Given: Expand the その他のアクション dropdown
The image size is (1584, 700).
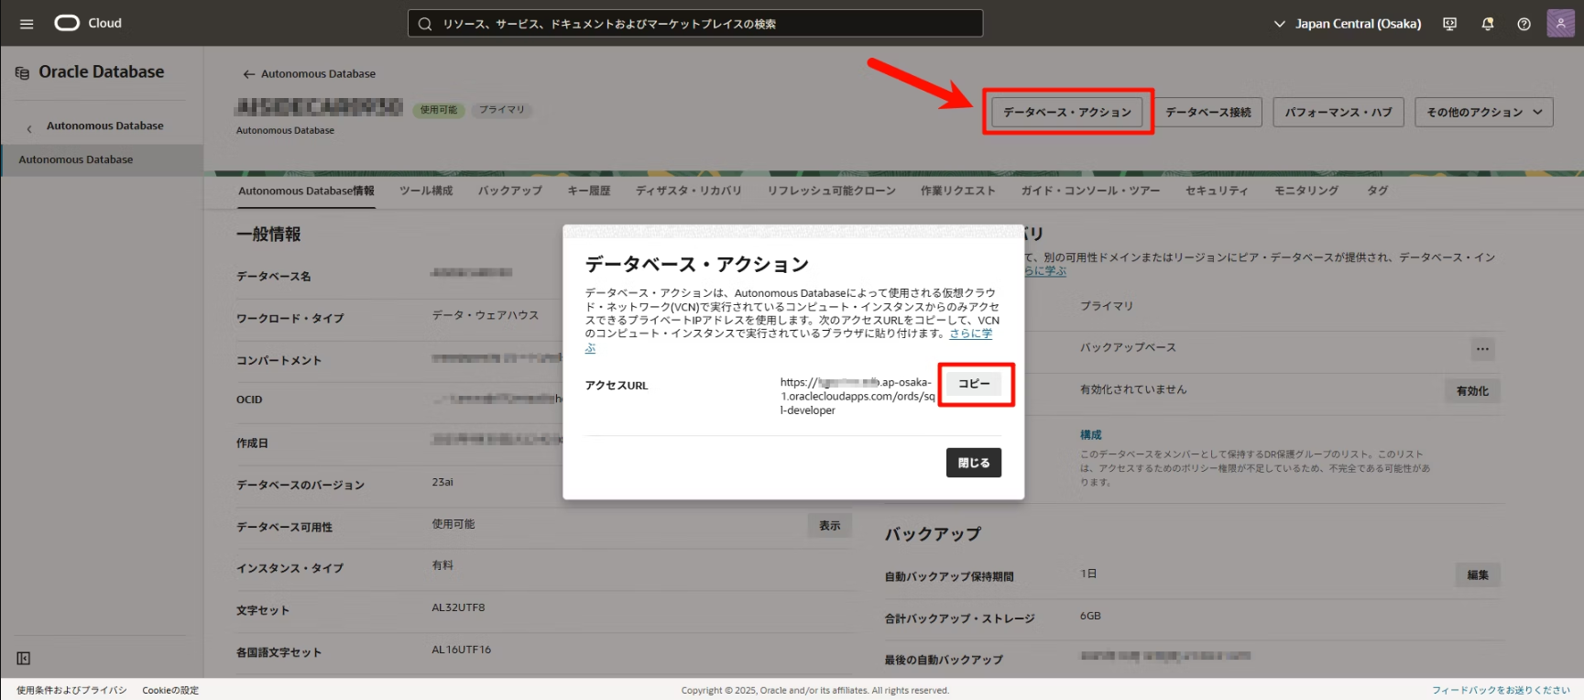Looking at the screenshot, I should pos(1483,112).
